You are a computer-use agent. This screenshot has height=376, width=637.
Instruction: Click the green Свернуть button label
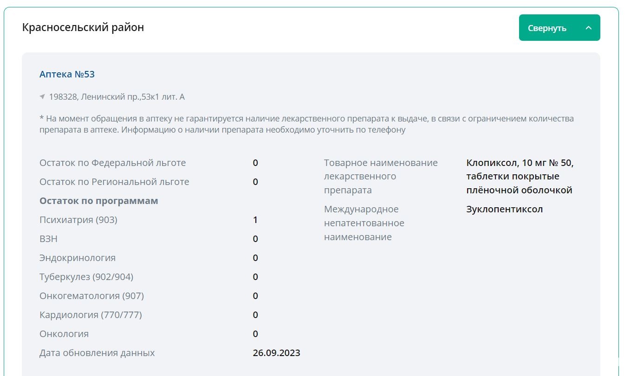[547, 28]
